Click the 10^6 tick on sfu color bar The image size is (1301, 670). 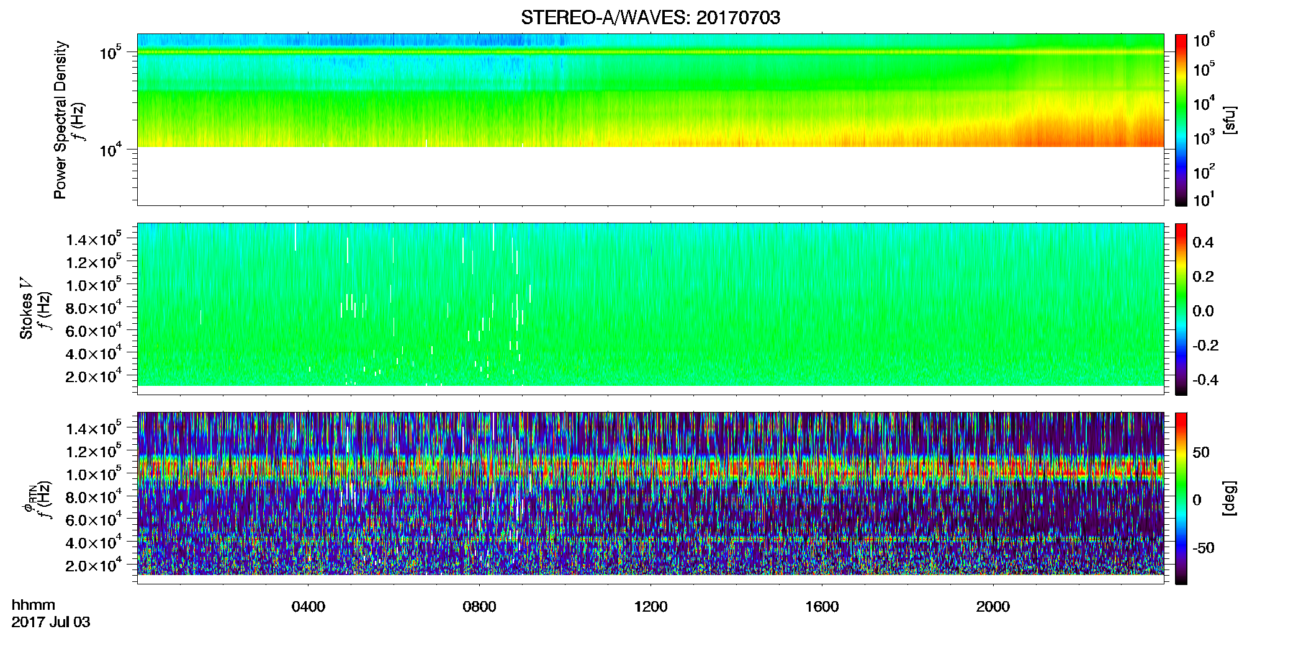tap(1204, 41)
